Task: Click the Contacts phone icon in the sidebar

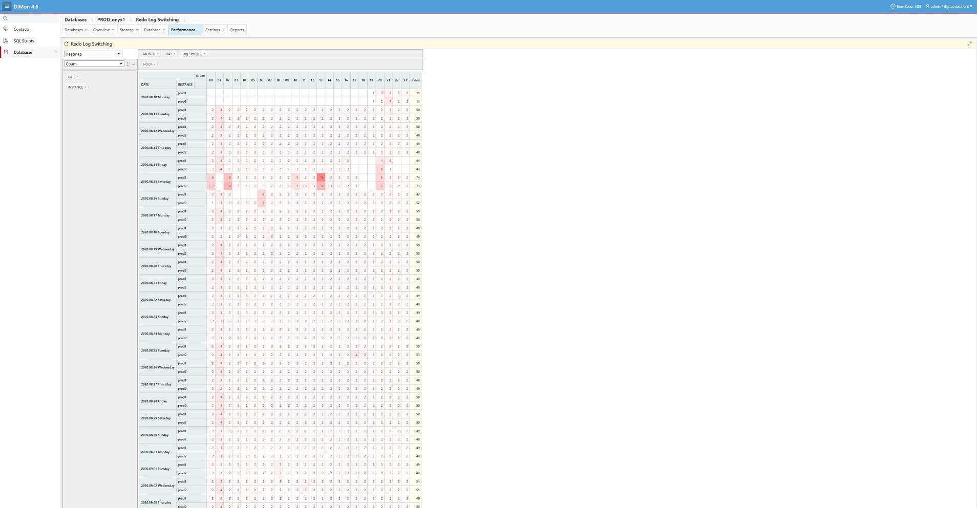Action: point(6,29)
